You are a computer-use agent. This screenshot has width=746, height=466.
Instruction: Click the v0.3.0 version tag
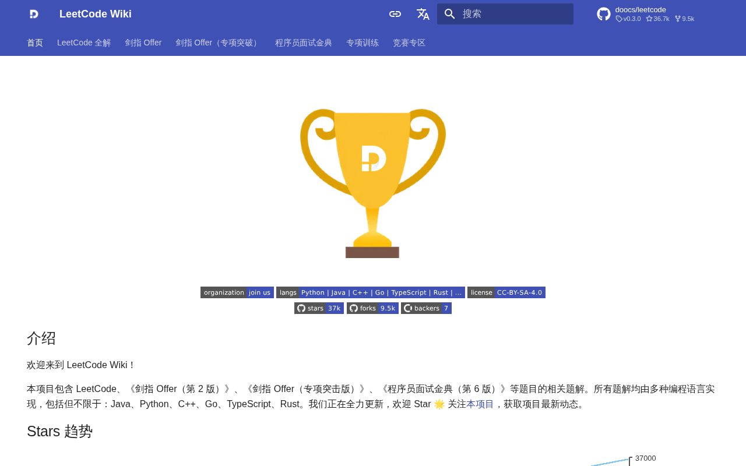click(628, 19)
